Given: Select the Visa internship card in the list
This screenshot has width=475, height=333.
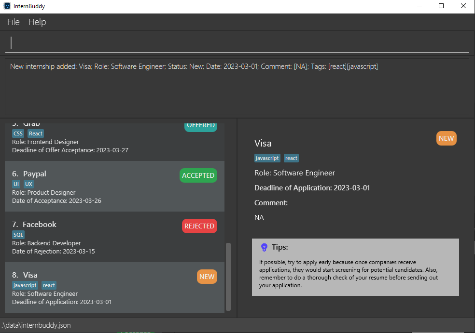Looking at the screenshot, I should (x=114, y=287).
